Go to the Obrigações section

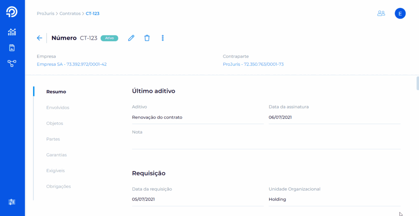click(x=59, y=187)
